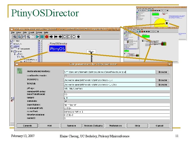
Task: Click the Zoom Reset toolbar icon
Action: (19, 37)
